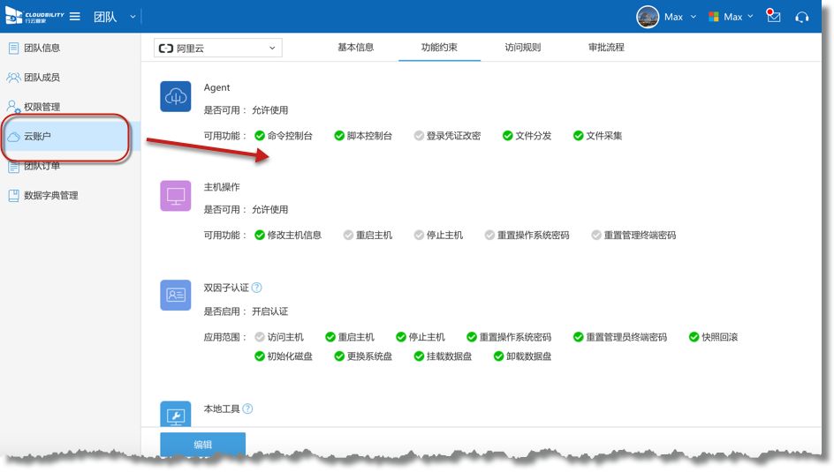
Task: Open the 阿里云 cloud account dropdown
Action: (218, 48)
